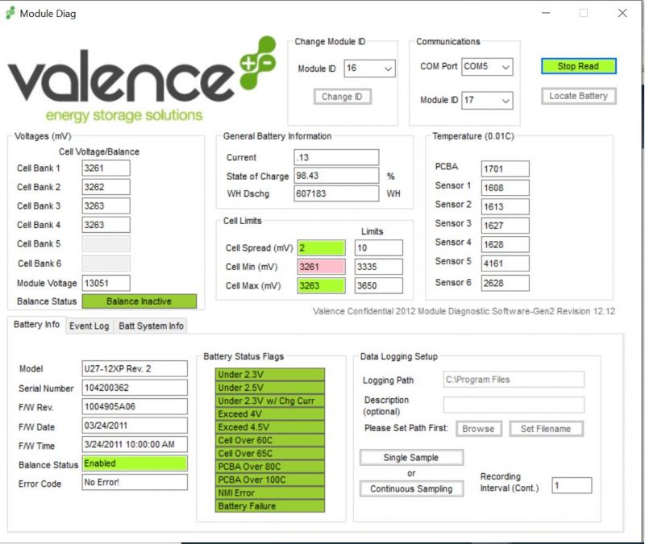
Task: Click the Module Voltage field 13051
Action: click(x=106, y=284)
